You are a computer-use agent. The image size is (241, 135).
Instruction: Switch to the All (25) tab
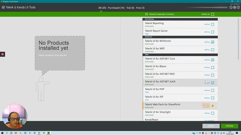(102, 7)
